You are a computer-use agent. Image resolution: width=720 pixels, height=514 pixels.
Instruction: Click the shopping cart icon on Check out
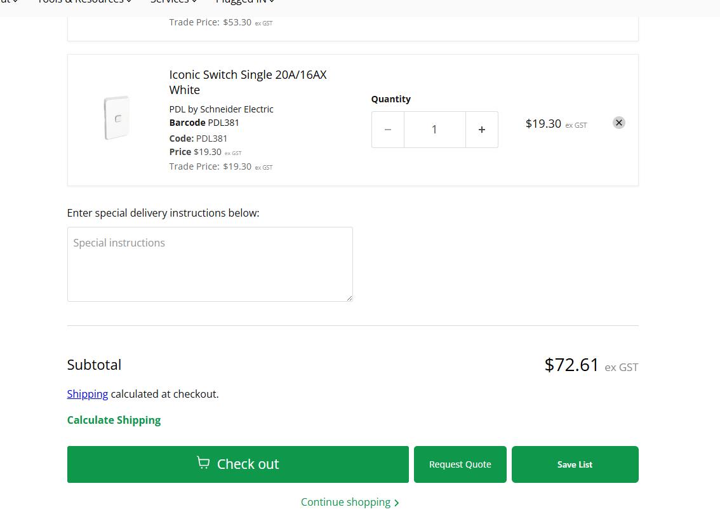[x=203, y=463]
